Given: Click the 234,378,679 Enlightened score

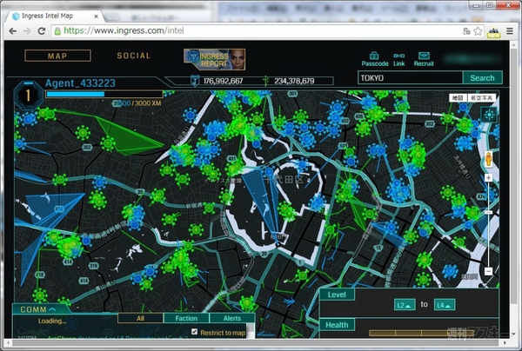Looking at the screenshot, I should tap(294, 81).
